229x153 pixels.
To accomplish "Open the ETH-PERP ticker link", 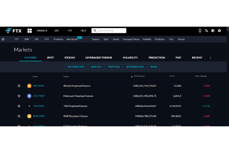I will click(39, 96).
